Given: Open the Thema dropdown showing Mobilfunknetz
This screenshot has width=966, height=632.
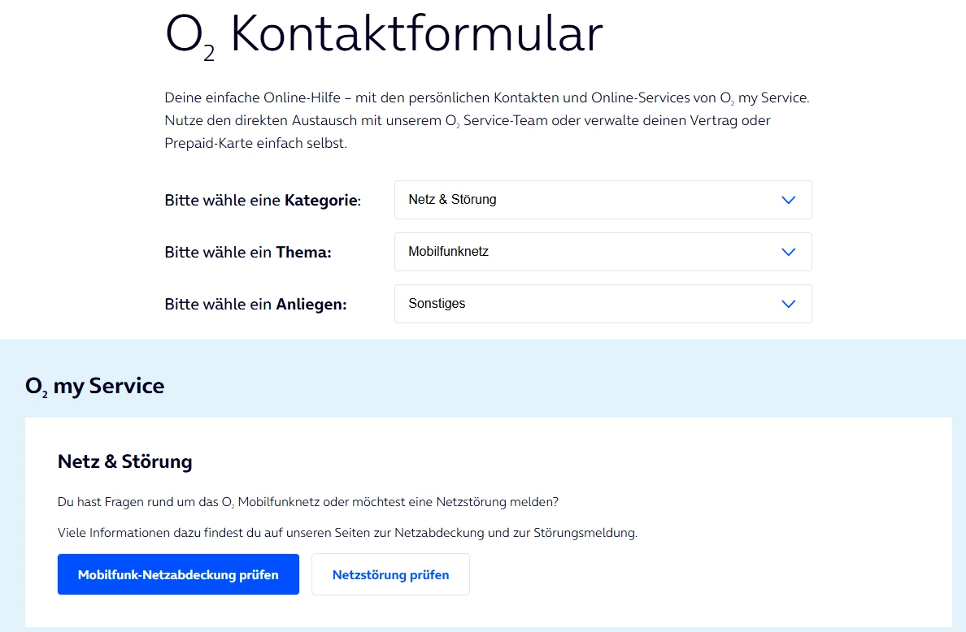Looking at the screenshot, I should [x=603, y=252].
